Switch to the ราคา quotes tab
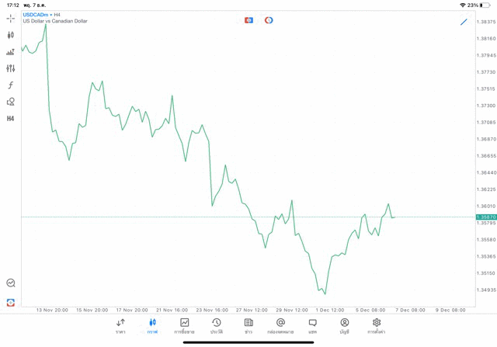The width and height of the screenshot is (497, 347). pyautogui.click(x=120, y=326)
